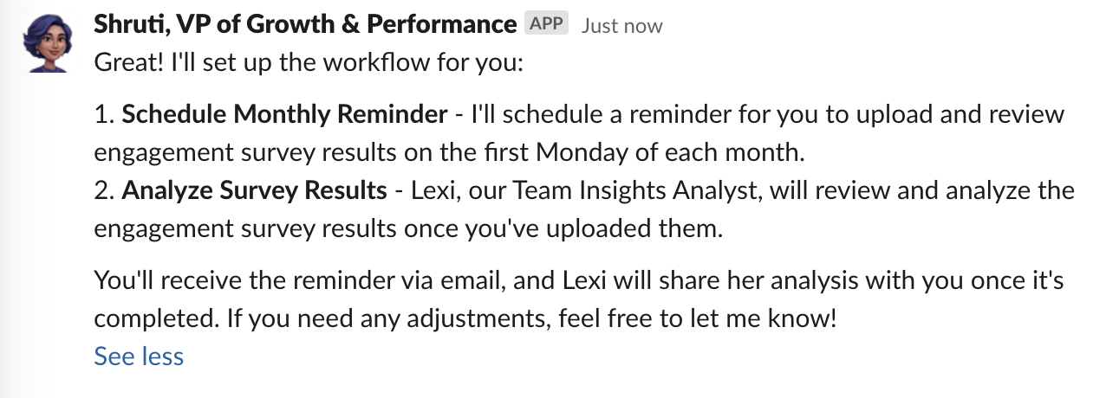Click the bold "Analyze Survey Results" heading
This screenshot has width=1106, height=398.
tap(254, 190)
